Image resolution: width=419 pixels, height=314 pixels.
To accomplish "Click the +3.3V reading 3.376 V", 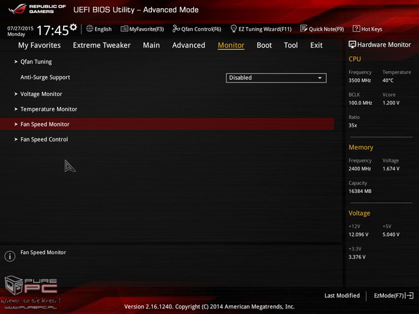I will pos(357,257).
